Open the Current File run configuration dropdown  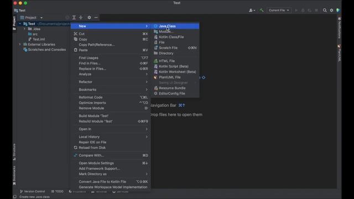(x=279, y=11)
